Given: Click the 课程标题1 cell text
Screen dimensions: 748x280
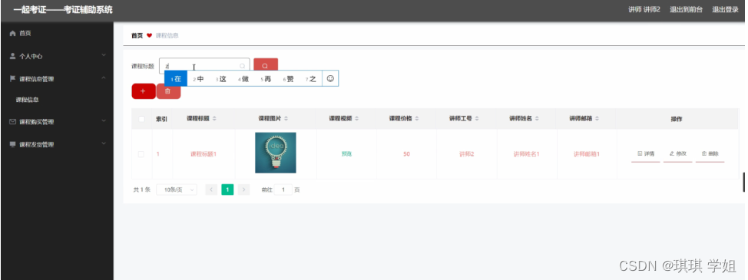Looking at the screenshot, I should (204, 154).
